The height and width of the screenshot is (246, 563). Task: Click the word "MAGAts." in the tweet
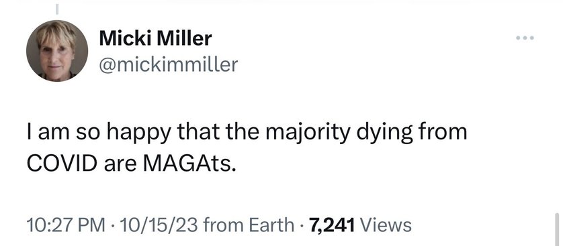[190, 163]
